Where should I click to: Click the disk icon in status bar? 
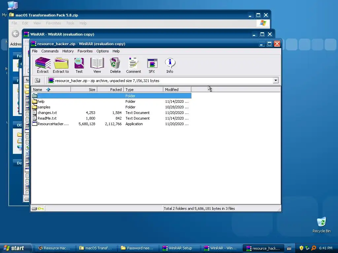tap(34, 209)
